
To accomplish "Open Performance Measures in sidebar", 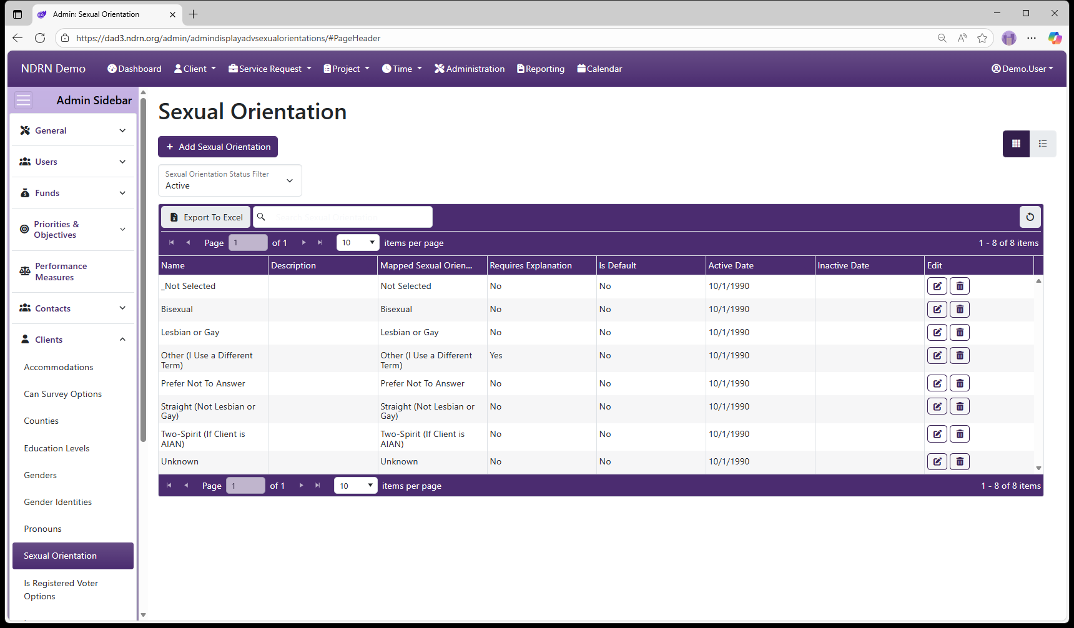I will pyautogui.click(x=73, y=272).
